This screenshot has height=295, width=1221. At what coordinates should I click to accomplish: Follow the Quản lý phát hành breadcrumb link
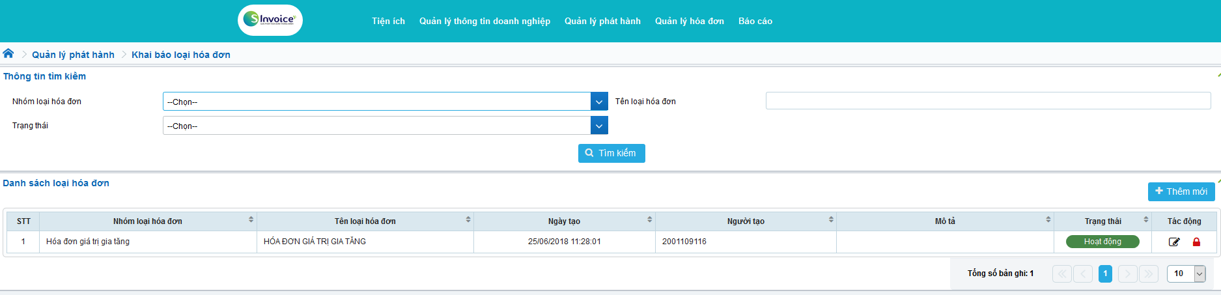tap(73, 55)
